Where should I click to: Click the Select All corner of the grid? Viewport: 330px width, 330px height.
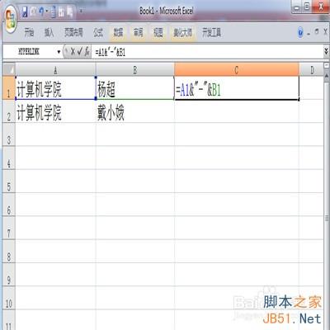point(9,70)
